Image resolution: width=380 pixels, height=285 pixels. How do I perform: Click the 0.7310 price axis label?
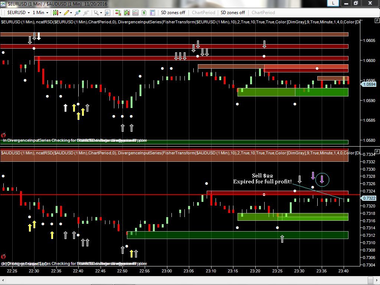click(x=369, y=243)
